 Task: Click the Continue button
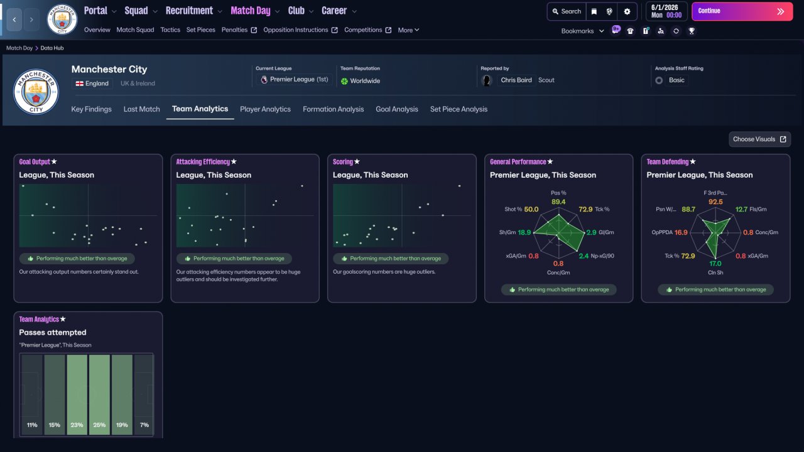pos(742,11)
